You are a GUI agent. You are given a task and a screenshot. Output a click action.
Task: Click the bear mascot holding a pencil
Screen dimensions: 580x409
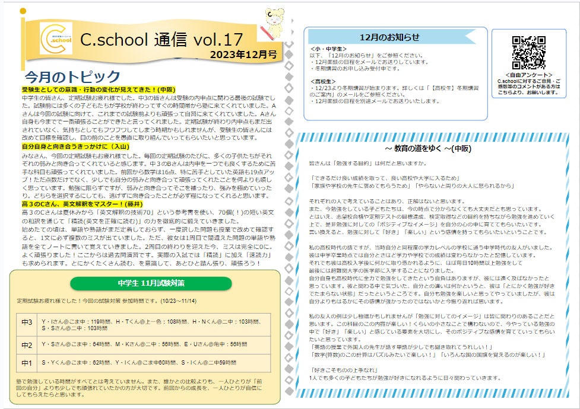(273, 23)
